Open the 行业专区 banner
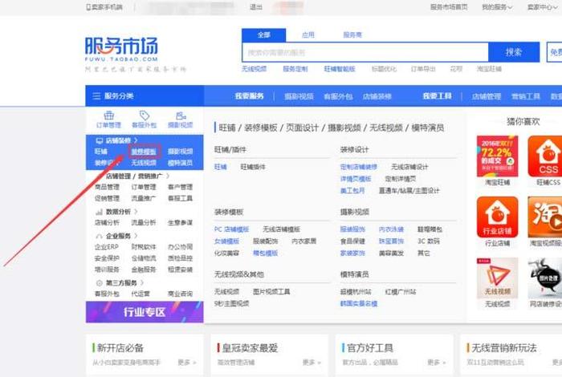562x377 pixels. [x=145, y=312]
